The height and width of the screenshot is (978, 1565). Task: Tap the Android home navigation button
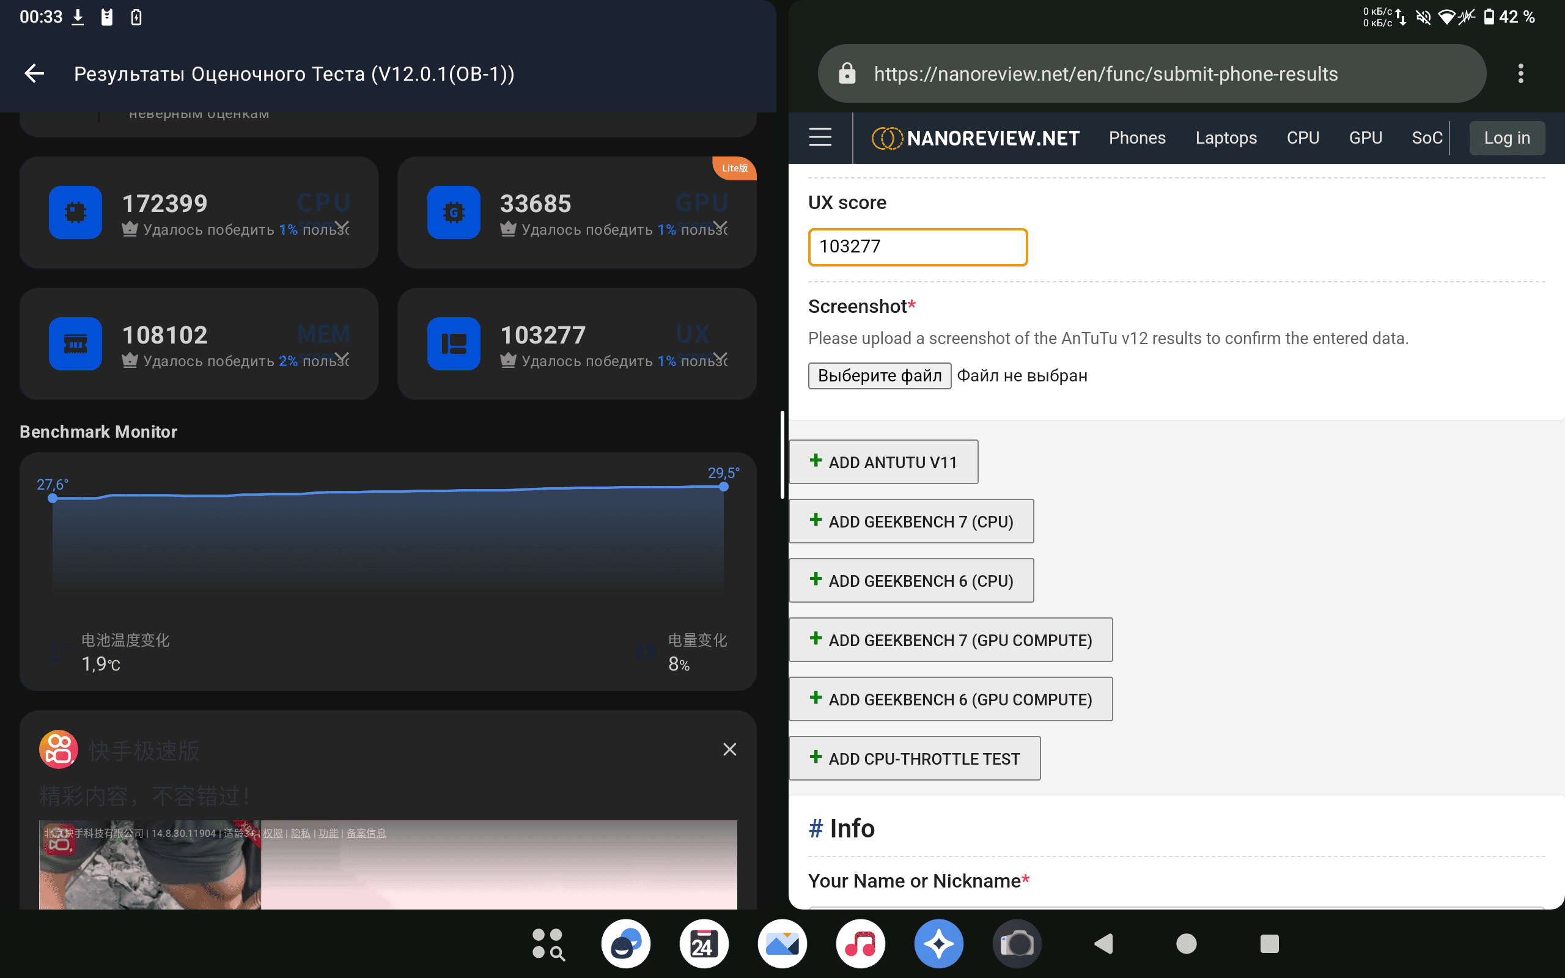tap(1186, 944)
